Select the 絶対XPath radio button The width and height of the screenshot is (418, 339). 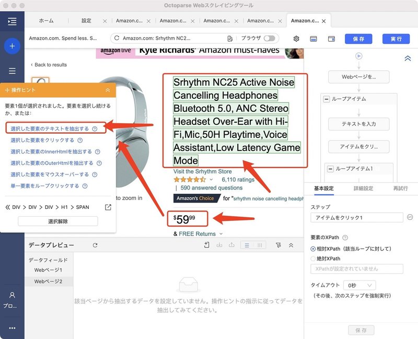[314, 258]
